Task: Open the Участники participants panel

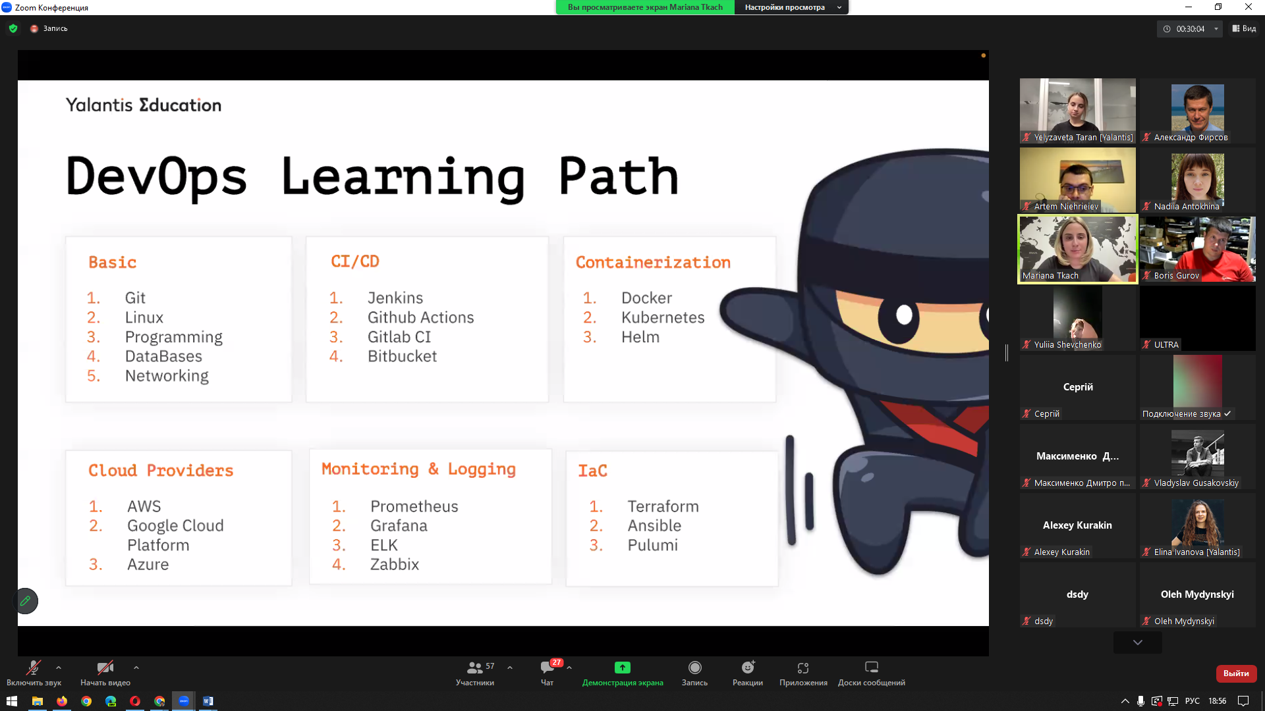Action: click(x=475, y=673)
